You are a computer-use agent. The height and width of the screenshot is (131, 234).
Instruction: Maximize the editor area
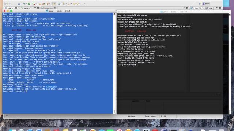[188, 8]
